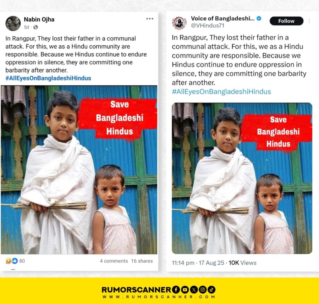The height and width of the screenshot is (304, 319).
Task: Open Rumor Scanner's TikTok icon
Action: [212, 290]
